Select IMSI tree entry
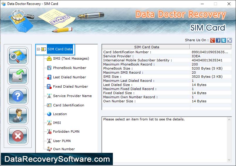 click(57, 123)
